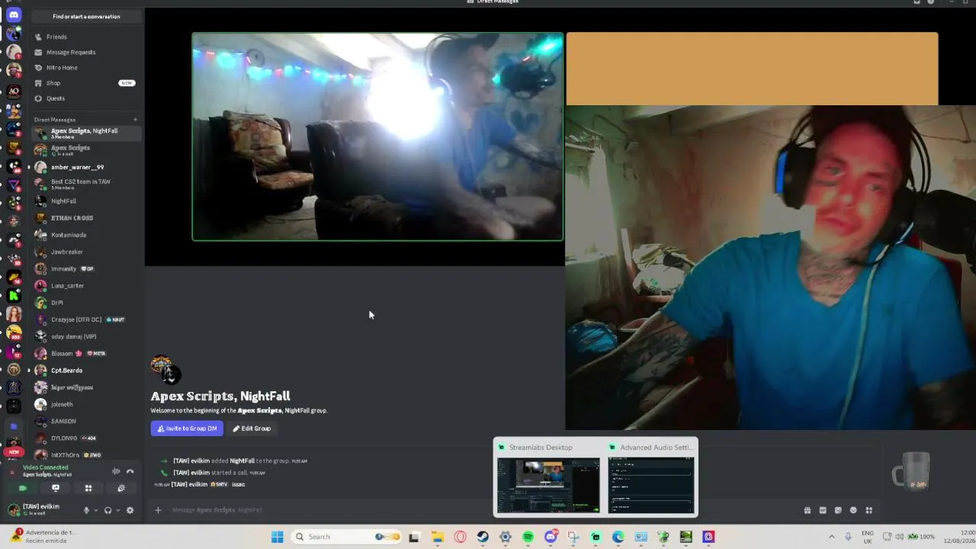This screenshot has width=976, height=549.
Task: Open the activities grid button in voice panel
Action: tap(88, 488)
